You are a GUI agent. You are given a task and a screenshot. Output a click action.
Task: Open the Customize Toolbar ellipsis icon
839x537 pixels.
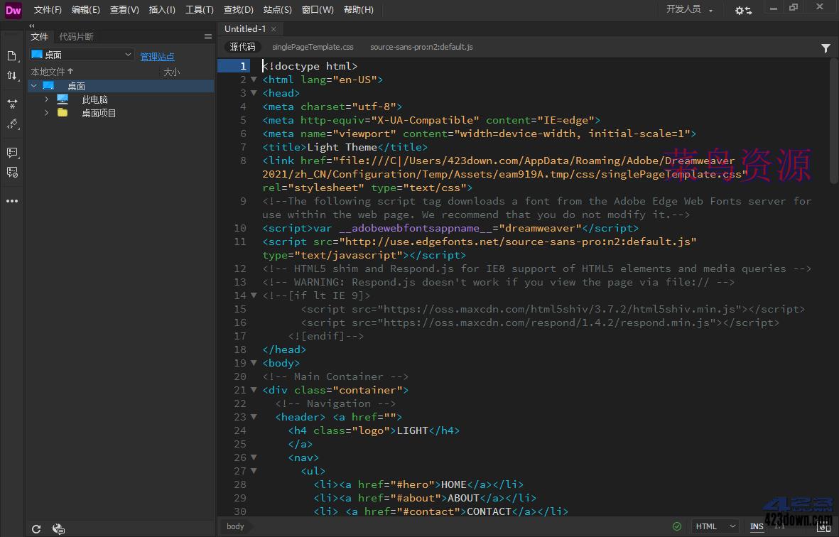click(x=11, y=201)
